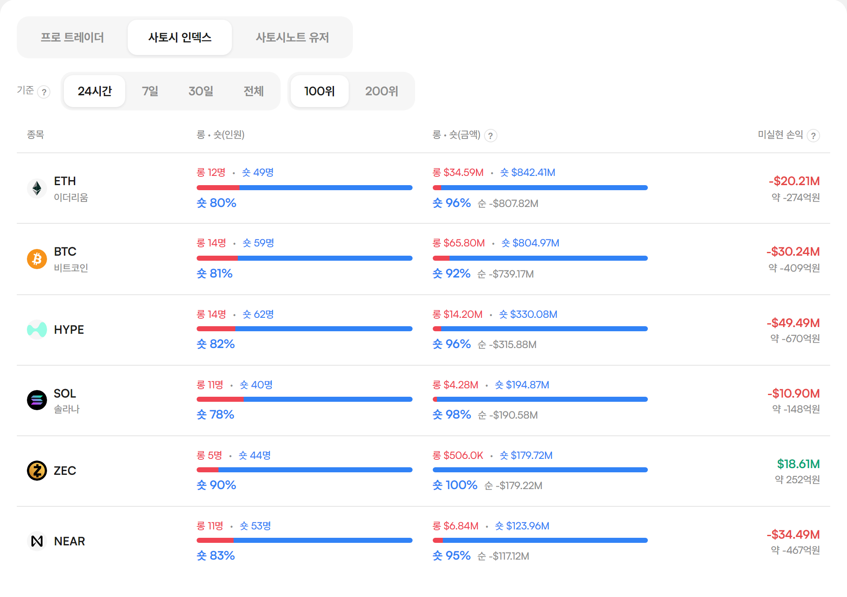Click the Solana coin icon
Image resolution: width=847 pixels, height=597 pixels.
[x=37, y=400]
